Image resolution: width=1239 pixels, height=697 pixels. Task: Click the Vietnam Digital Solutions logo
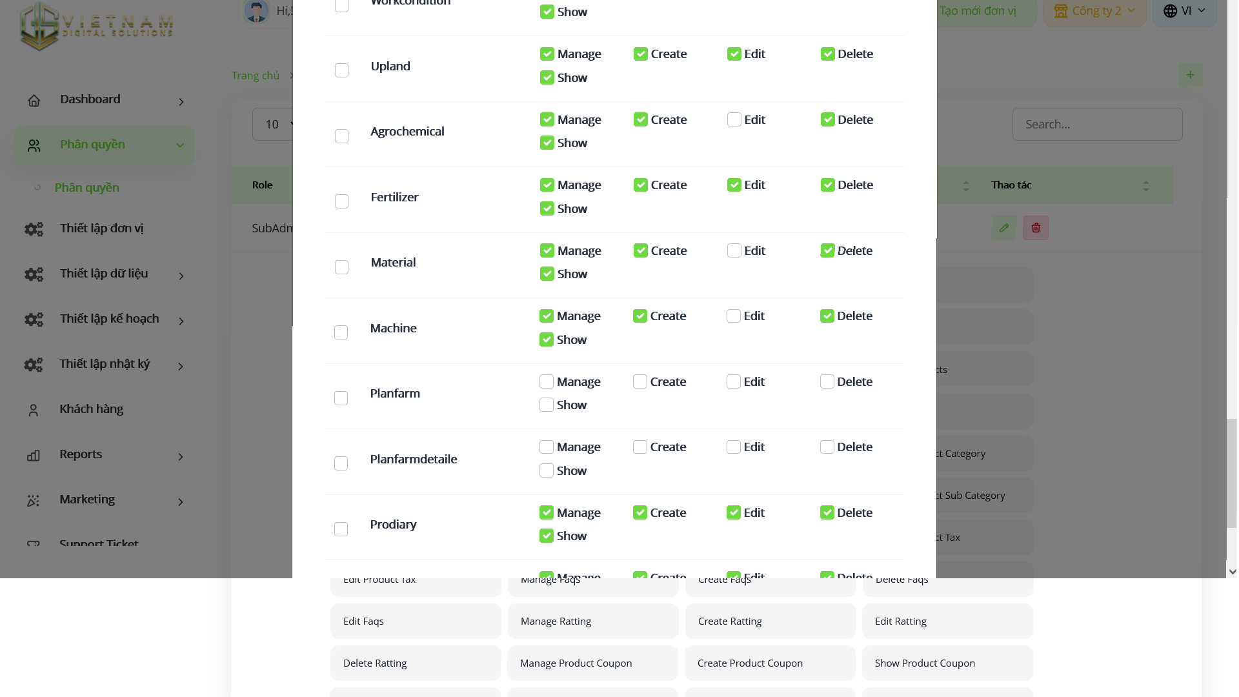coord(97,26)
